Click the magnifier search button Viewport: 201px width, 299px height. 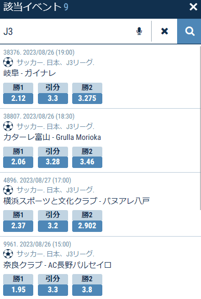tap(189, 31)
